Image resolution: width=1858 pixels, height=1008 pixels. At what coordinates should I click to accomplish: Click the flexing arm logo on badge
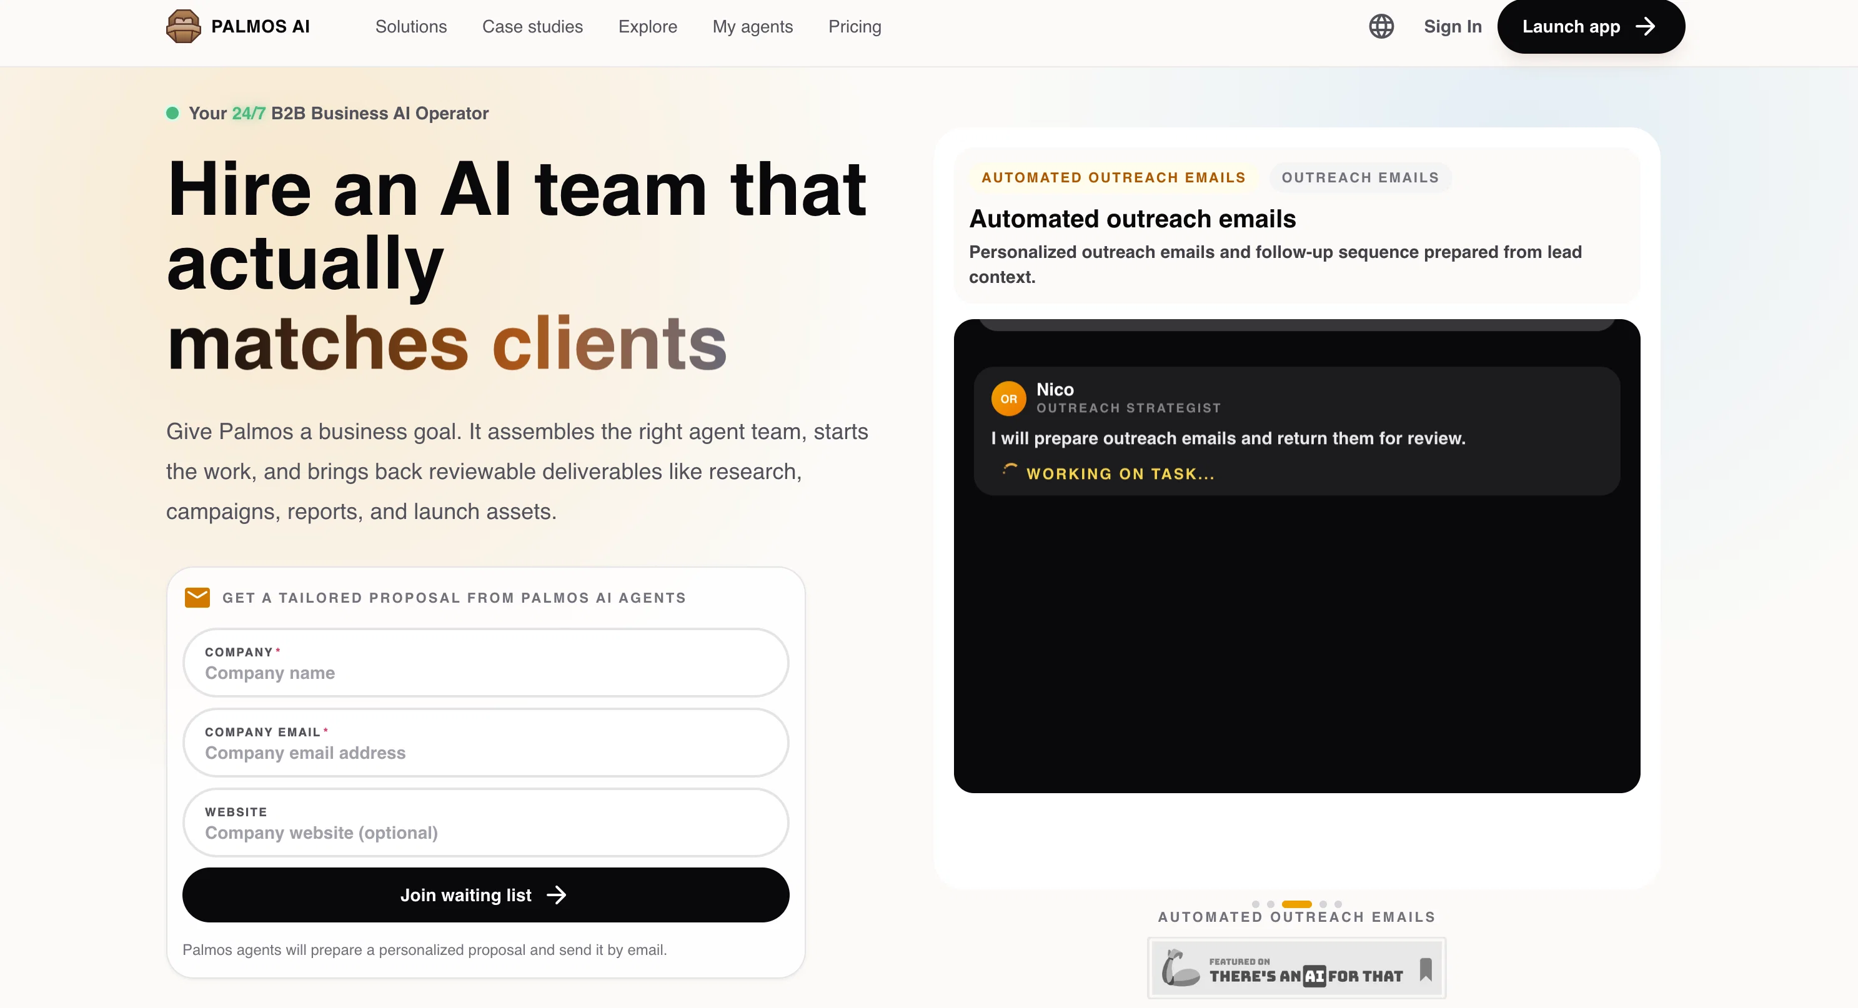pyautogui.click(x=1180, y=969)
